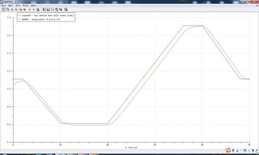Open the Help menu
The height and width of the screenshot is (155, 259).
click(33, 6)
